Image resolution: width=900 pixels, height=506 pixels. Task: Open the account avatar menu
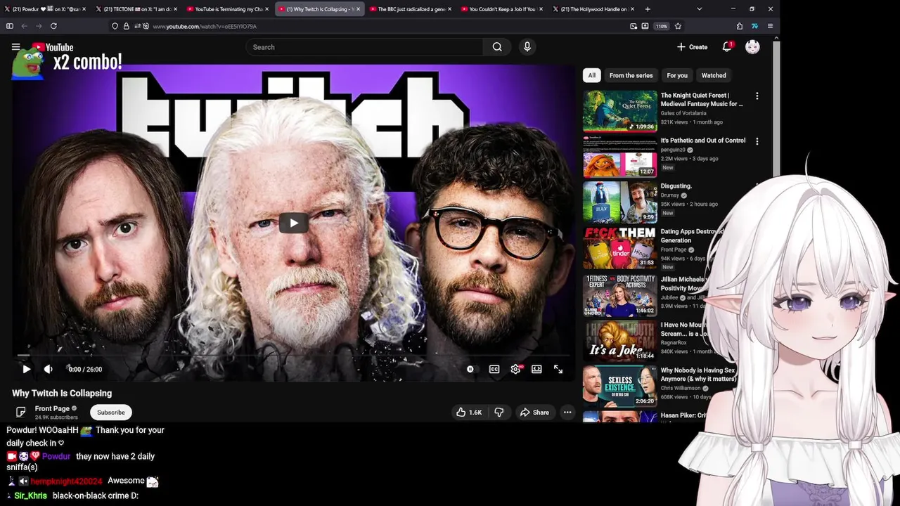coord(752,47)
